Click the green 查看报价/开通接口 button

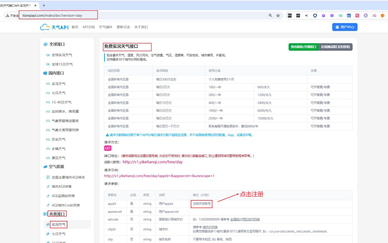(303, 47)
